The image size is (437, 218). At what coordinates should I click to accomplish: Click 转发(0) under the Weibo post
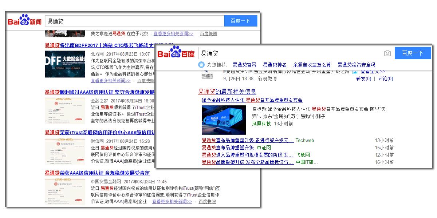point(363,78)
